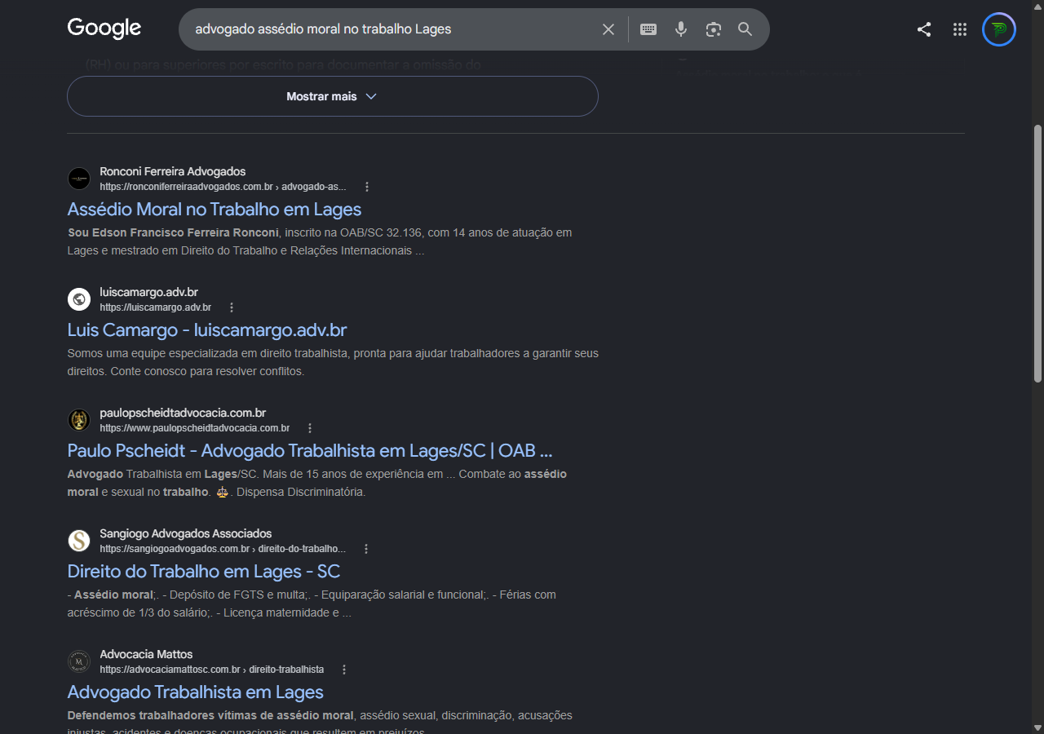Click the ronconiferreiraadvogados.com.br URL breadcrumb
The image size is (1044, 734).
click(223, 187)
